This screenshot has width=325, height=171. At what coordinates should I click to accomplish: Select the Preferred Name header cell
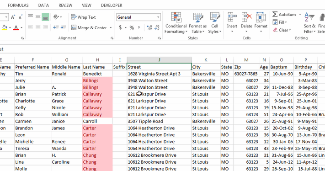tap(33, 67)
